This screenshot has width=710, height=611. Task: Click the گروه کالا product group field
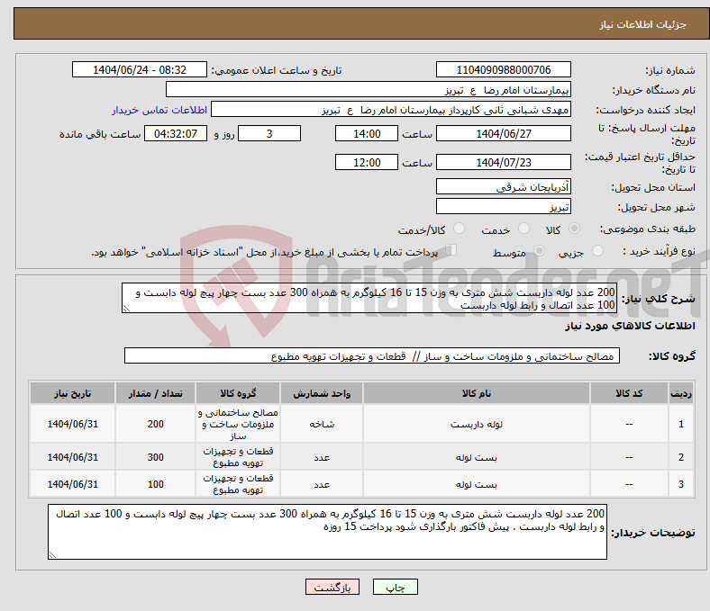[371, 356]
